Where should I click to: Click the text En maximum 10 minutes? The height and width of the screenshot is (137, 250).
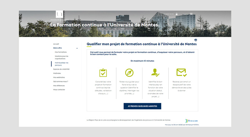tap(142, 61)
